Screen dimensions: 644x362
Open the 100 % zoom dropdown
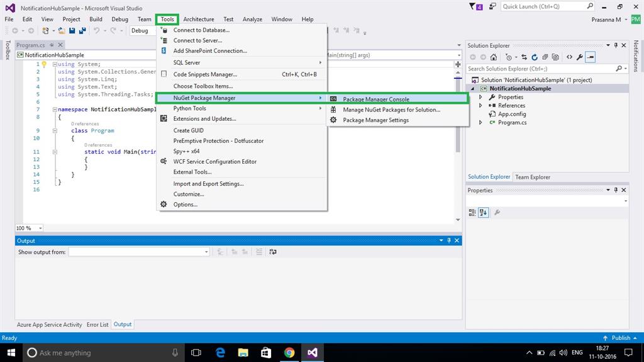[x=29, y=228]
